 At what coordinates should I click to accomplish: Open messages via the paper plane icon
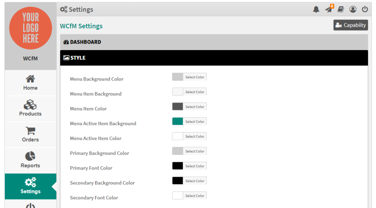point(329,9)
